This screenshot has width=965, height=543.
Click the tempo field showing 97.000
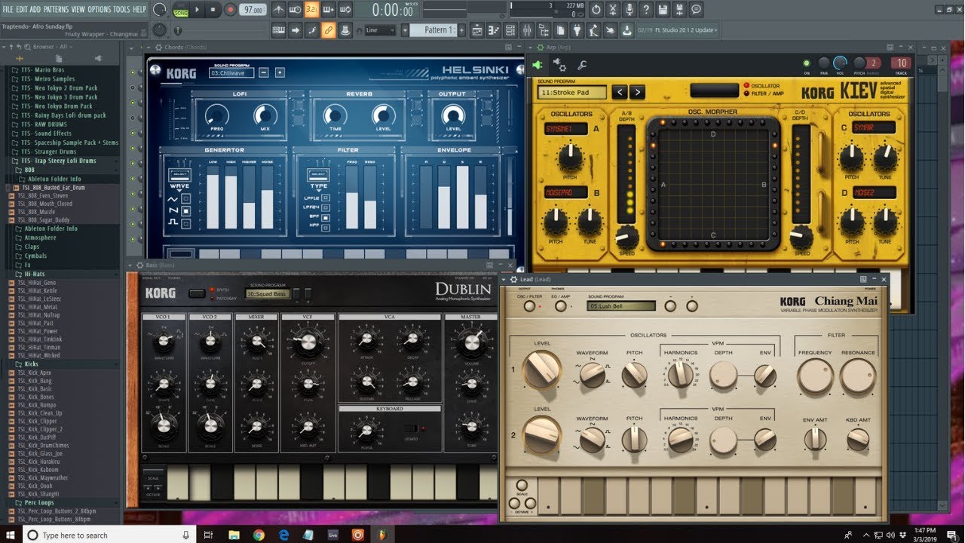pos(253,10)
